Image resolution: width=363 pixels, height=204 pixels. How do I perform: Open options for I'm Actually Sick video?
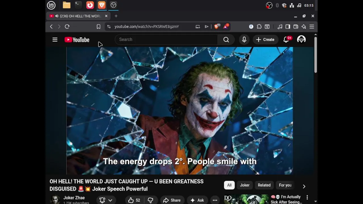[x=307, y=197]
